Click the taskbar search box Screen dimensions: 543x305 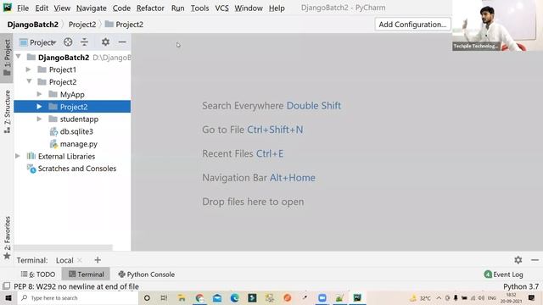pos(77,297)
